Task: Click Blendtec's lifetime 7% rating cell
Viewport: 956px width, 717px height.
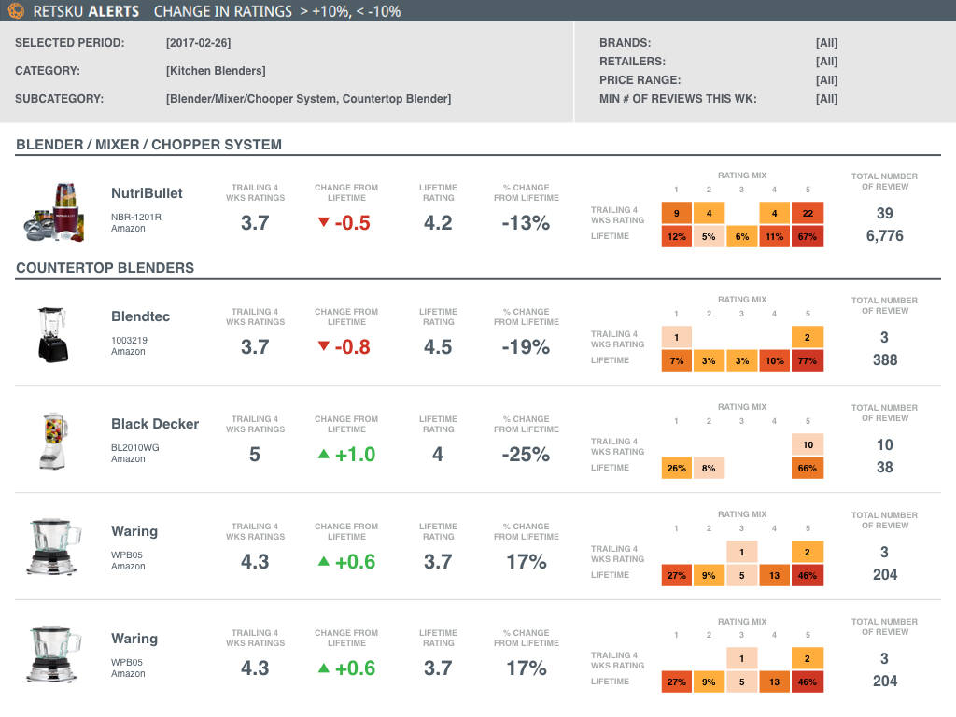Action: click(x=677, y=361)
